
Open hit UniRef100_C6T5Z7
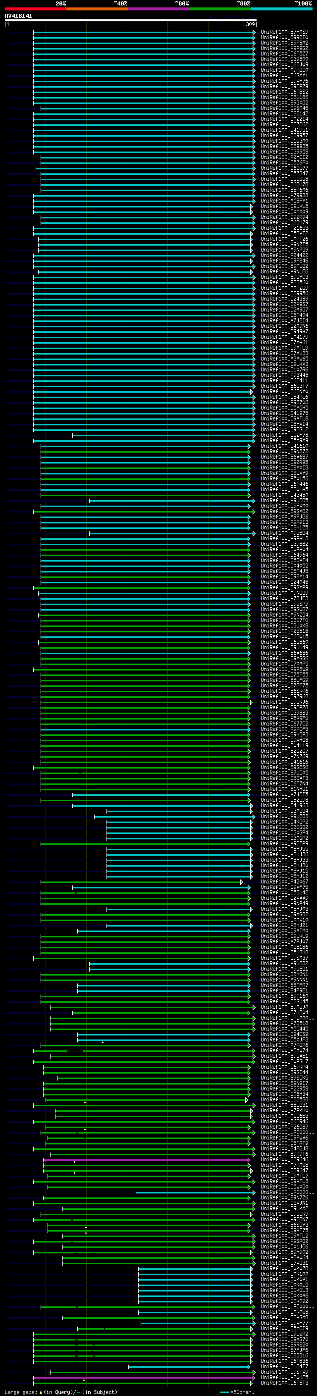(x=284, y=53)
